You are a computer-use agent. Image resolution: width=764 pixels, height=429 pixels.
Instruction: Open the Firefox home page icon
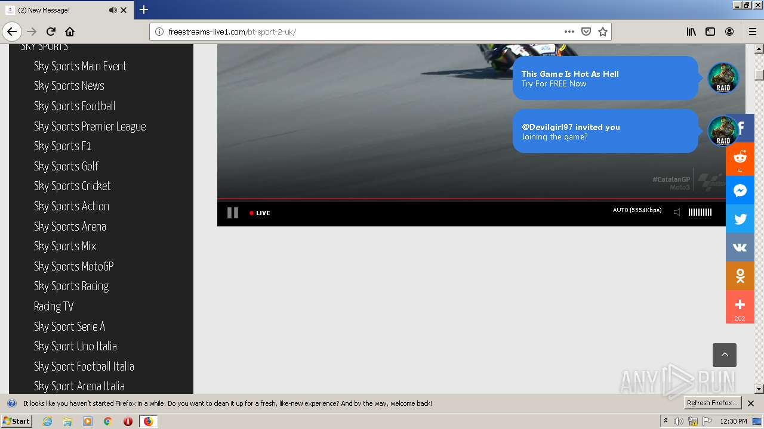point(70,32)
